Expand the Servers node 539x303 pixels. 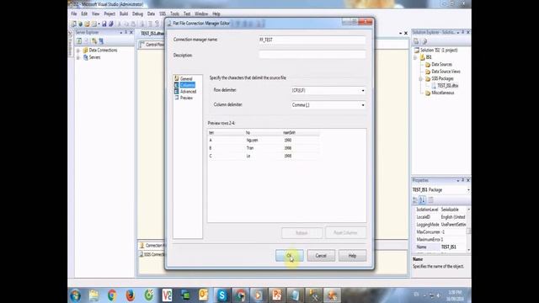(x=78, y=57)
